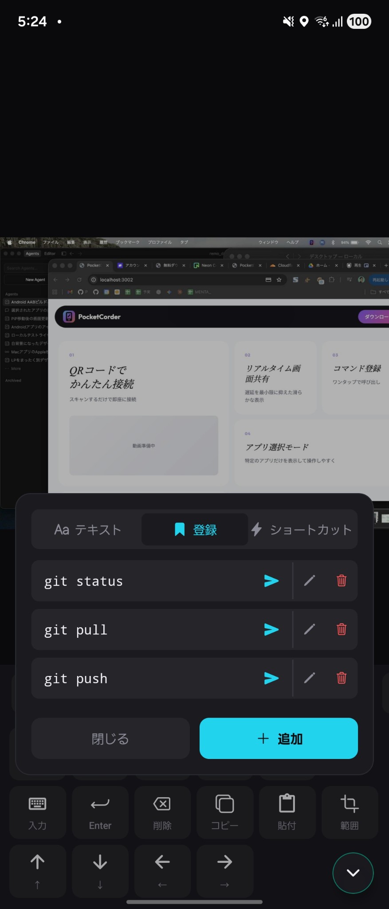Viewport: 389px width, 909px height.
Task: Delete the git status command
Action: pos(342,581)
